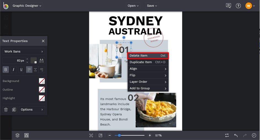Select the baking ingredients photo
The height and width of the screenshot is (140, 260).
point(105,61)
